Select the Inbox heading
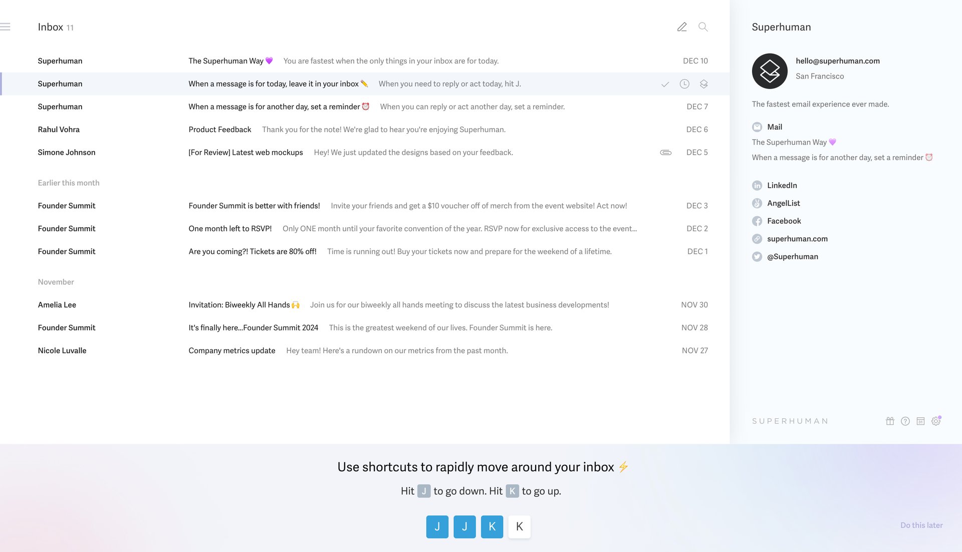 50,27
